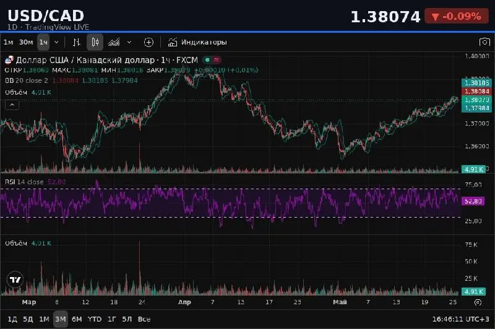Select the 1ч timeframe button
The image size is (495, 329).
43,42
